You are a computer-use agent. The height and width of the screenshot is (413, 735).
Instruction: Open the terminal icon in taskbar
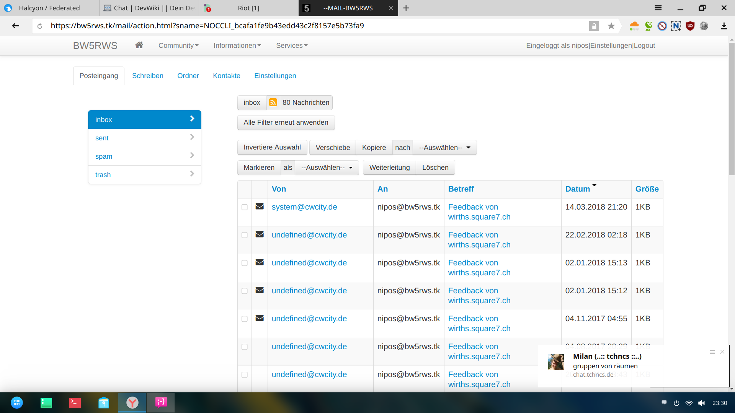(x=75, y=403)
